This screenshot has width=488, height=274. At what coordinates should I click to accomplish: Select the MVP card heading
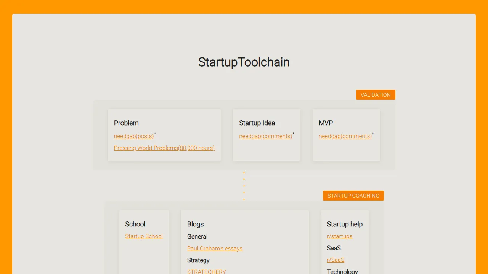[x=326, y=123]
